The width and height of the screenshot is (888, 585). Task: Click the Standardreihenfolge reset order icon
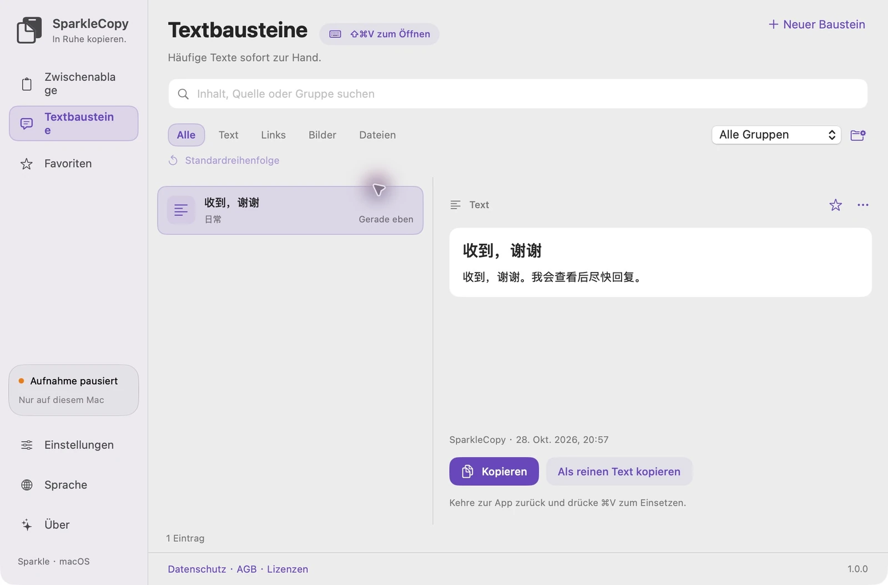pos(173,160)
